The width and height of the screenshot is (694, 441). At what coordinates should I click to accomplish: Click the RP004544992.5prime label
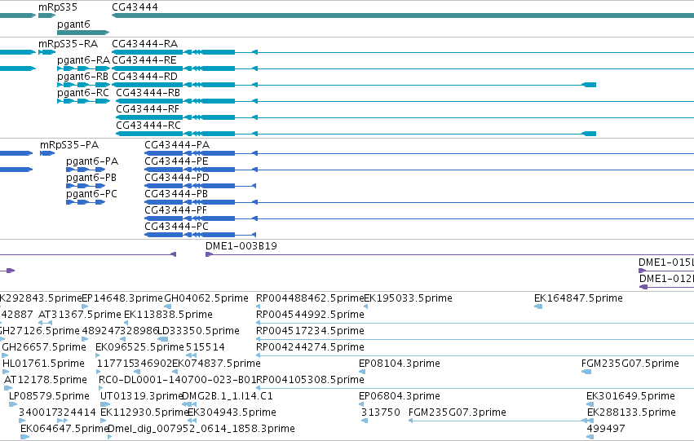pos(310,315)
